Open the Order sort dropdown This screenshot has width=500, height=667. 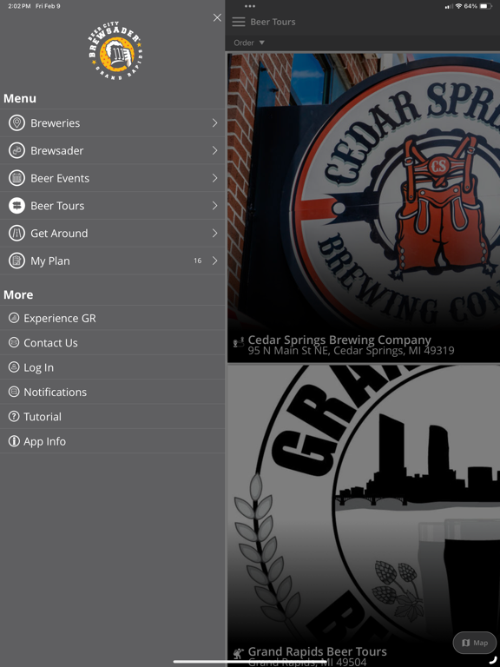249,43
